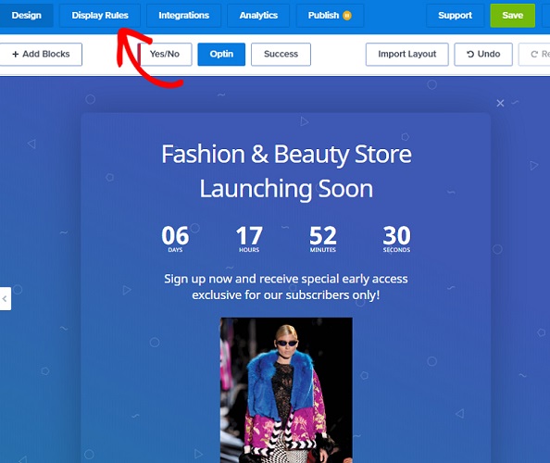Open the Integrations tab
Viewport: 550px width, 463px height.
(184, 16)
